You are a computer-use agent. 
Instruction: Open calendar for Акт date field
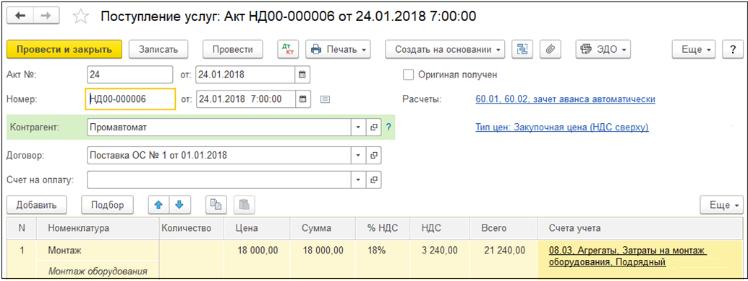tap(302, 75)
